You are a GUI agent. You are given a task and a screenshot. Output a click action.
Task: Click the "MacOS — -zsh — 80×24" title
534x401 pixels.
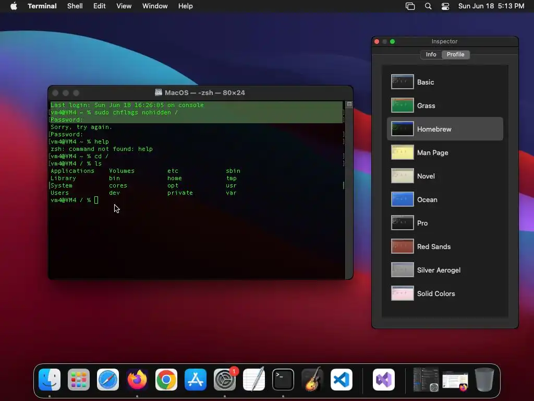pyautogui.click(x=204, y=93)
